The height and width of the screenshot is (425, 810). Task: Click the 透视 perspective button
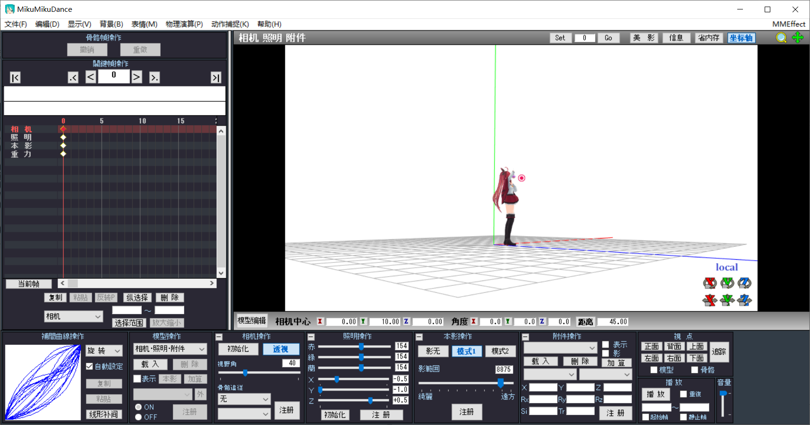pos(281,349)
